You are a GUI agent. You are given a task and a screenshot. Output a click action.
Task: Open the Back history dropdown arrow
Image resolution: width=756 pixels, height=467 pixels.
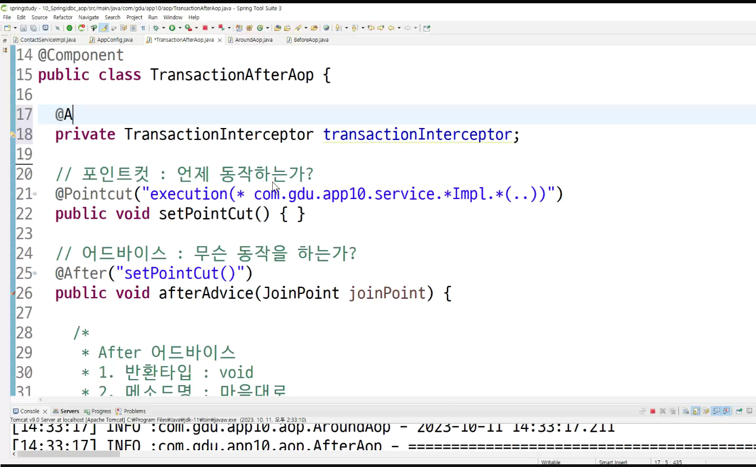(399, 28)
